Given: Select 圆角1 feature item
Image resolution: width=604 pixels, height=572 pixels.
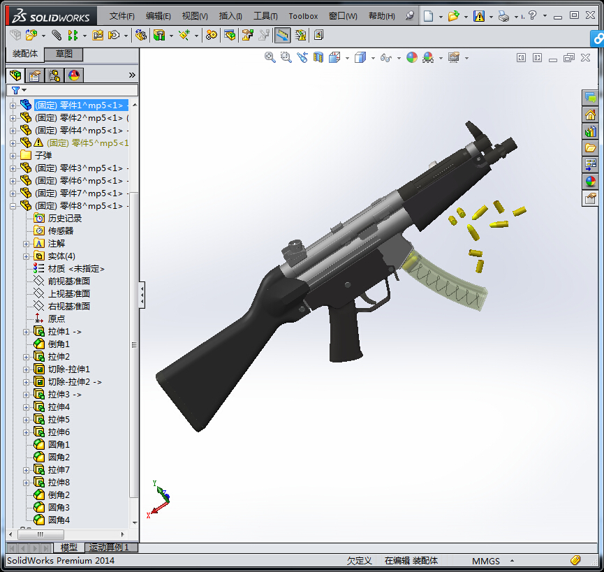Looking at the screenshot, I should [x=59, y=445].
